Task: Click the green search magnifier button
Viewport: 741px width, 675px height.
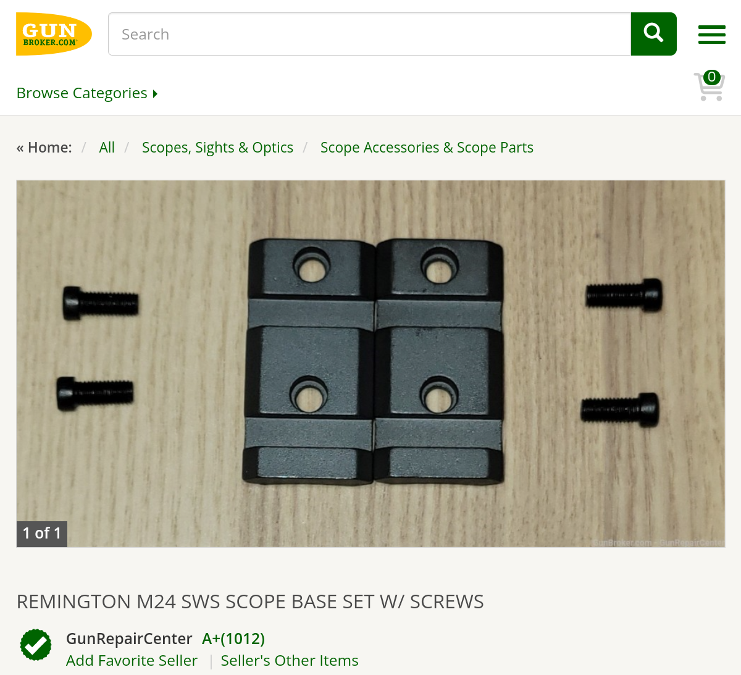Action: click(653, 34)
